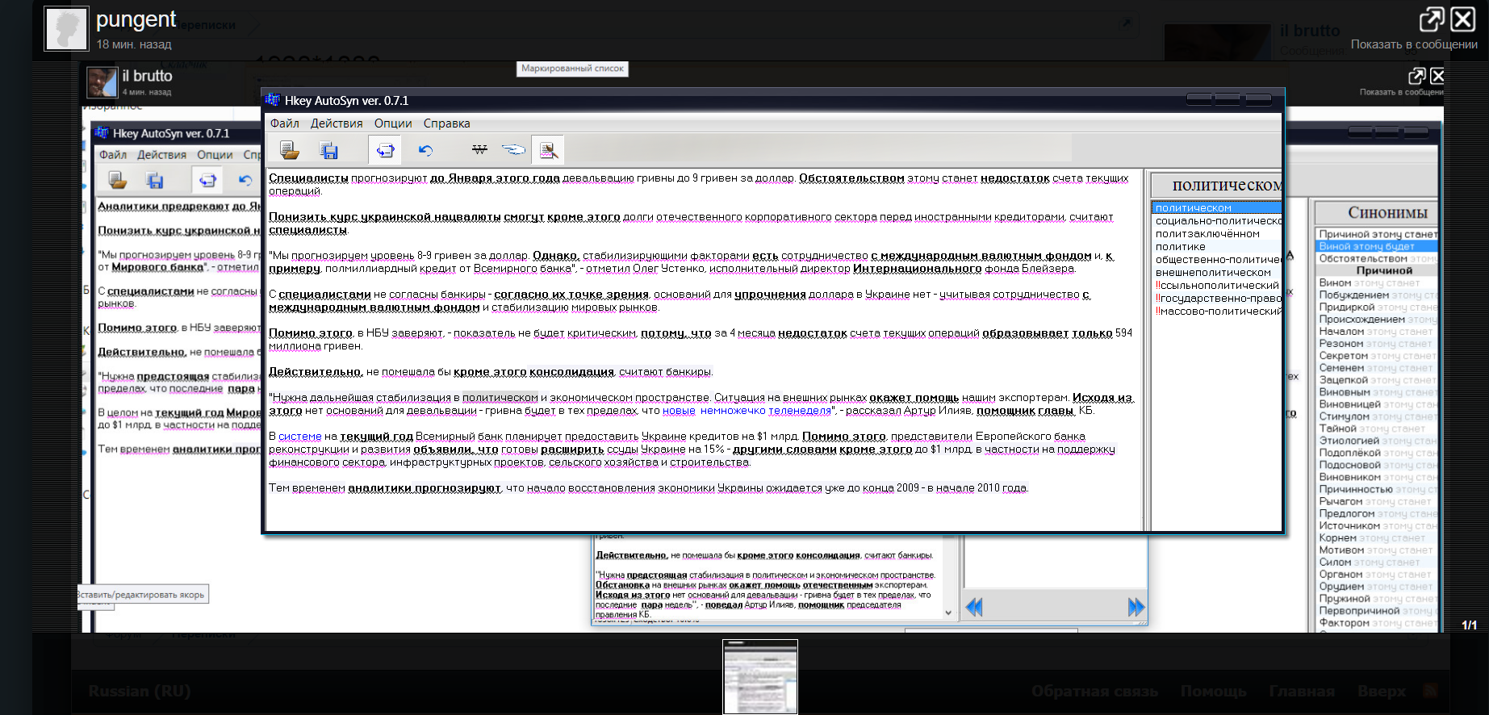Click the left background AutoSyn title bar icon
This screenshot has width=1489, height=715.
click(x=102, y=133)
